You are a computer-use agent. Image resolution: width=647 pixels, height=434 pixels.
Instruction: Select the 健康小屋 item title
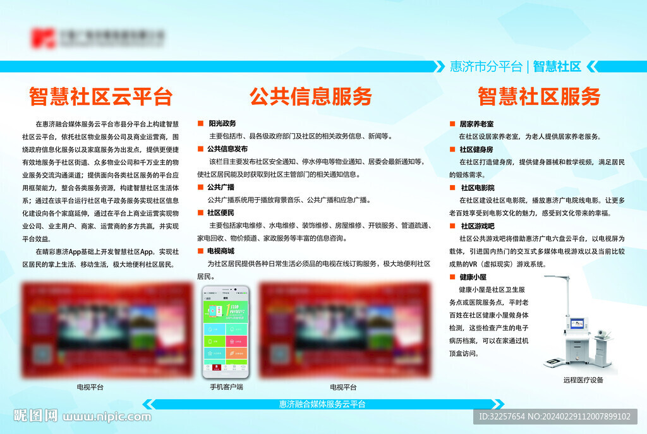[x=473, y=277]
